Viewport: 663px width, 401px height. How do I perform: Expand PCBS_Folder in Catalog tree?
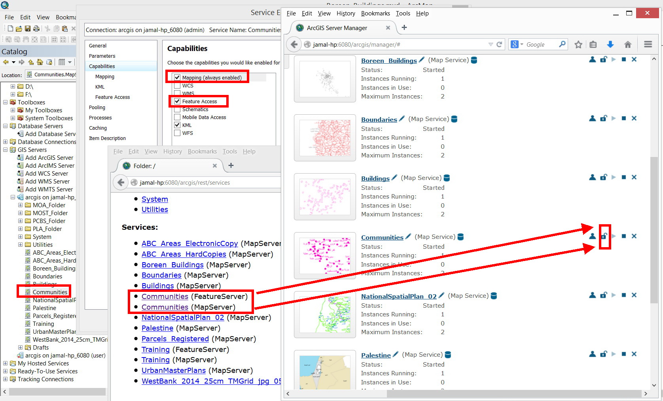click(x=20, y=221)
